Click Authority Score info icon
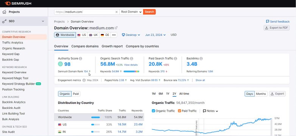Viewport: 296px width, 136px height. (81, 59)
